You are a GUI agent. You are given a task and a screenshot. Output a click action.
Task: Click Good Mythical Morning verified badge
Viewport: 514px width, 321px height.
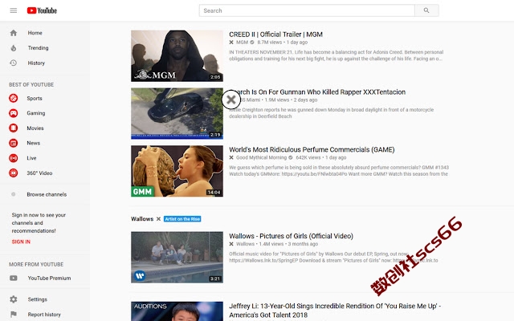point(291,157)
